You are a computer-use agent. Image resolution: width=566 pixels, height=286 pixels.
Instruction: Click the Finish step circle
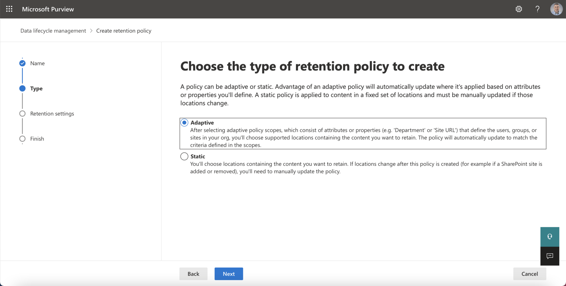pyautogui.click(x=23, y=139)
